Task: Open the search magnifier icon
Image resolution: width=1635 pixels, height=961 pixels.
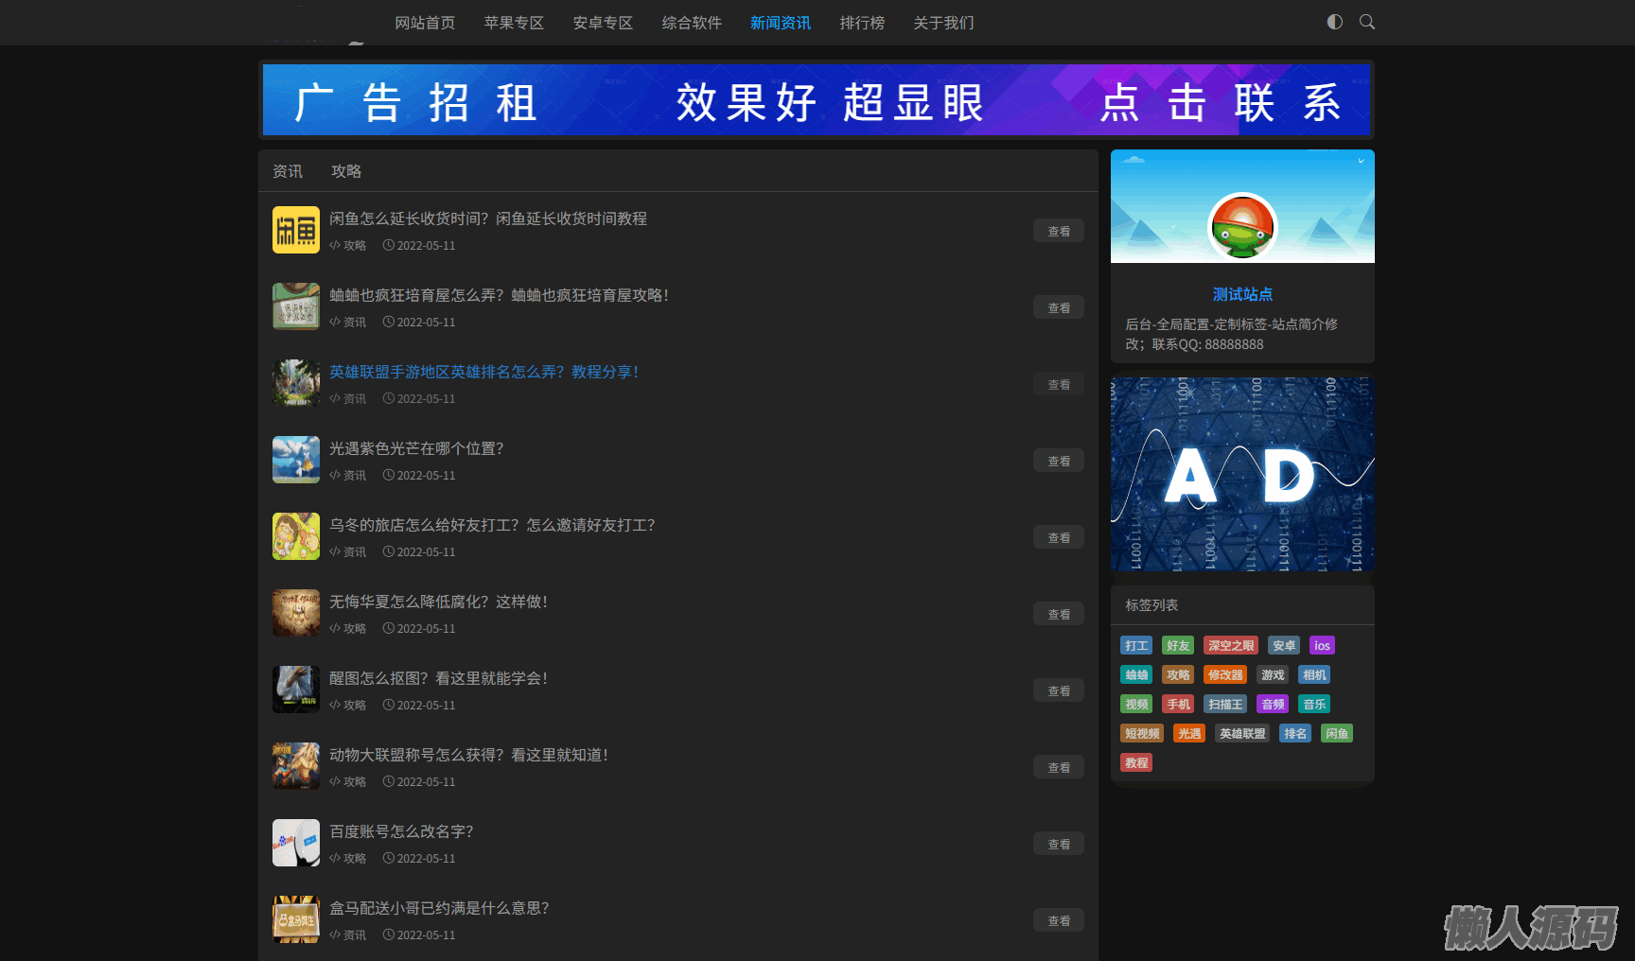Action: pyautogui.click(x=1366, y=22)
